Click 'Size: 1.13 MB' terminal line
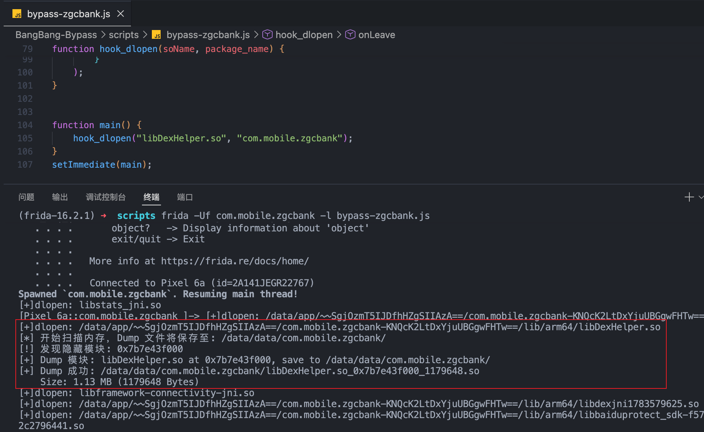 (x=120, y=382)
